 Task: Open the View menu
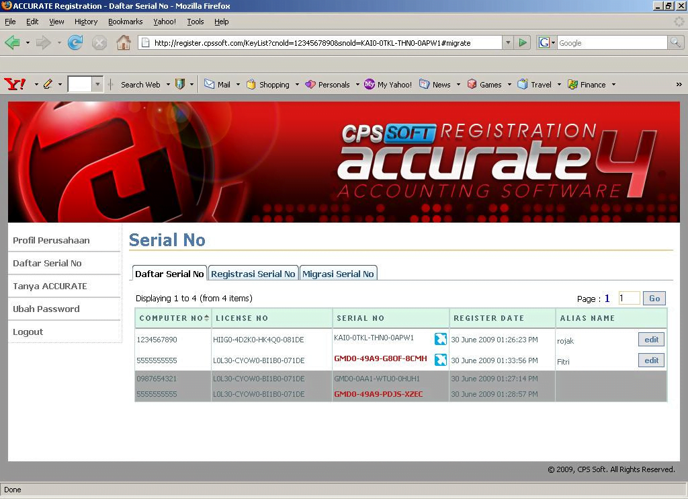click(x=56, y=22)
